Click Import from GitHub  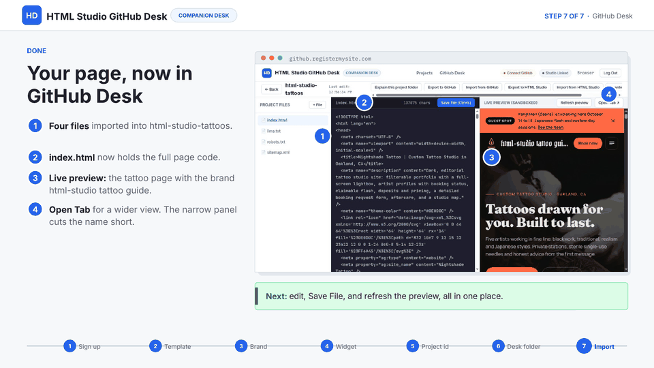(x=482, y=87)
